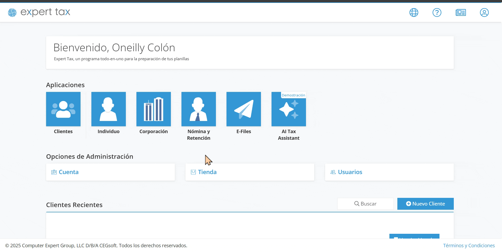Click the Usuarios people icon
This screenshot has height=252, width=502.
point(333,172)
